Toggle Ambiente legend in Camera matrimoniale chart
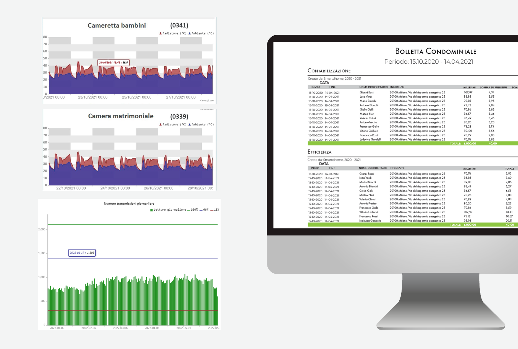Image resolution: width=518 pixels, height=349 pixels. click(x=201, y=124)
